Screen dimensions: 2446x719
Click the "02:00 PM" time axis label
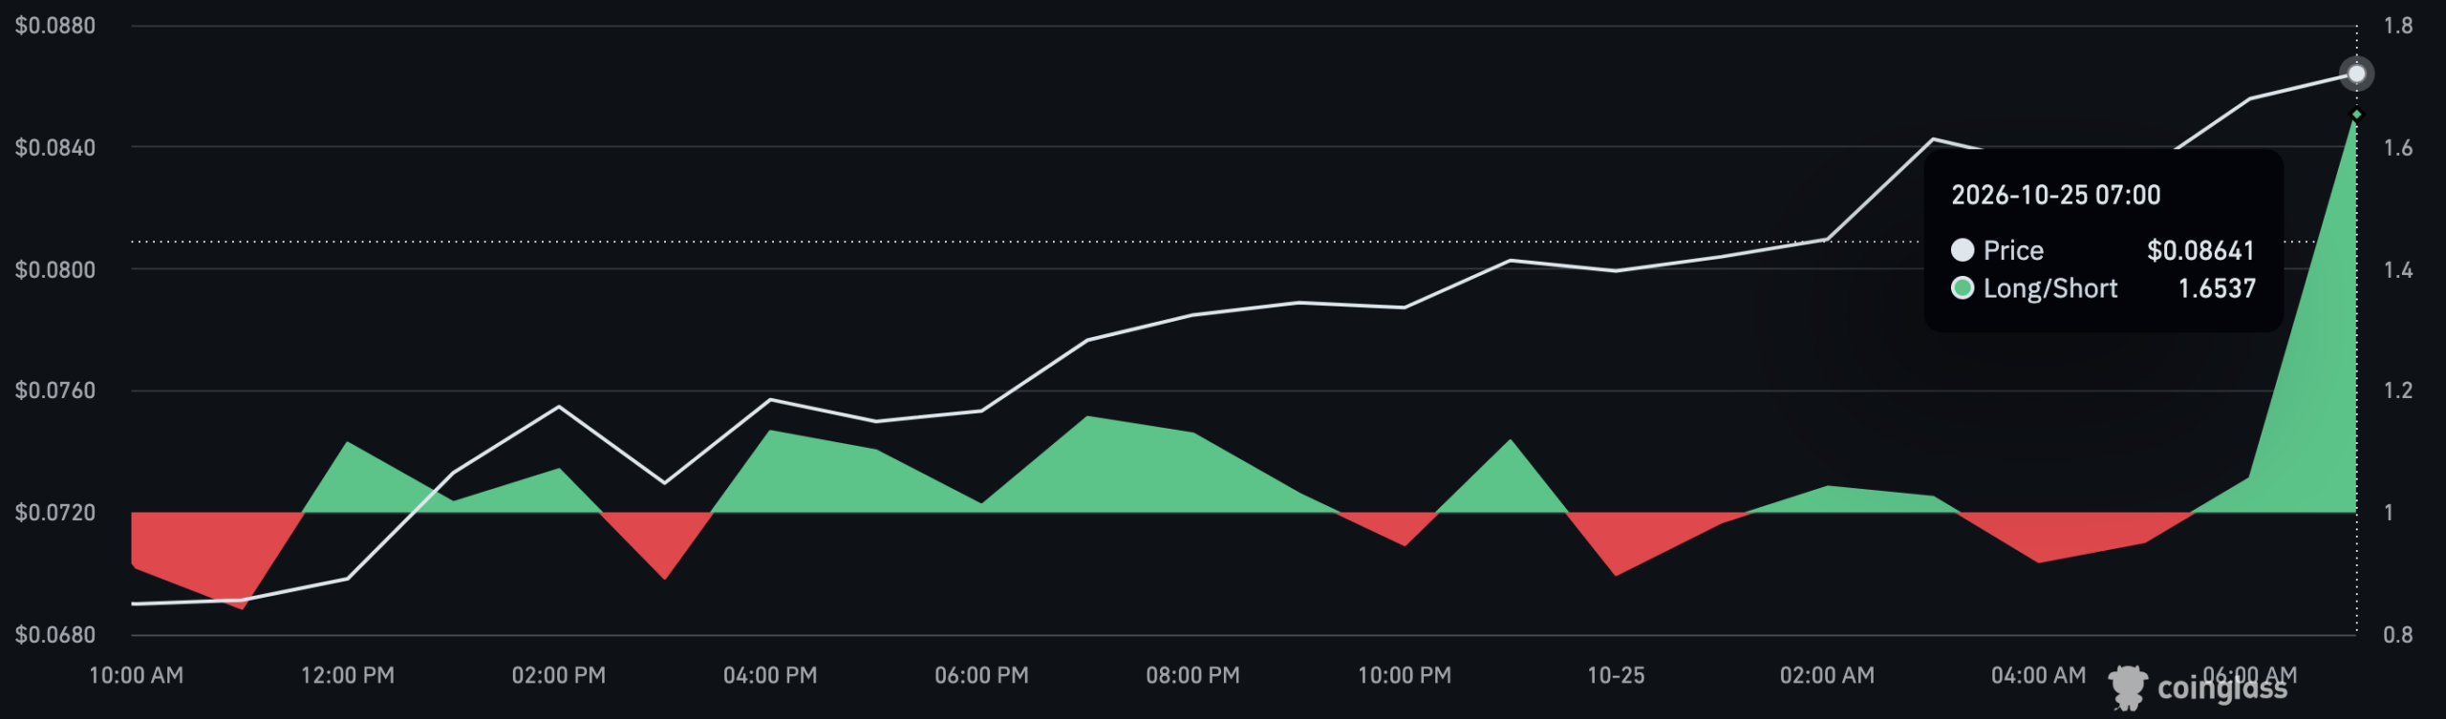(x=559, y=676)
